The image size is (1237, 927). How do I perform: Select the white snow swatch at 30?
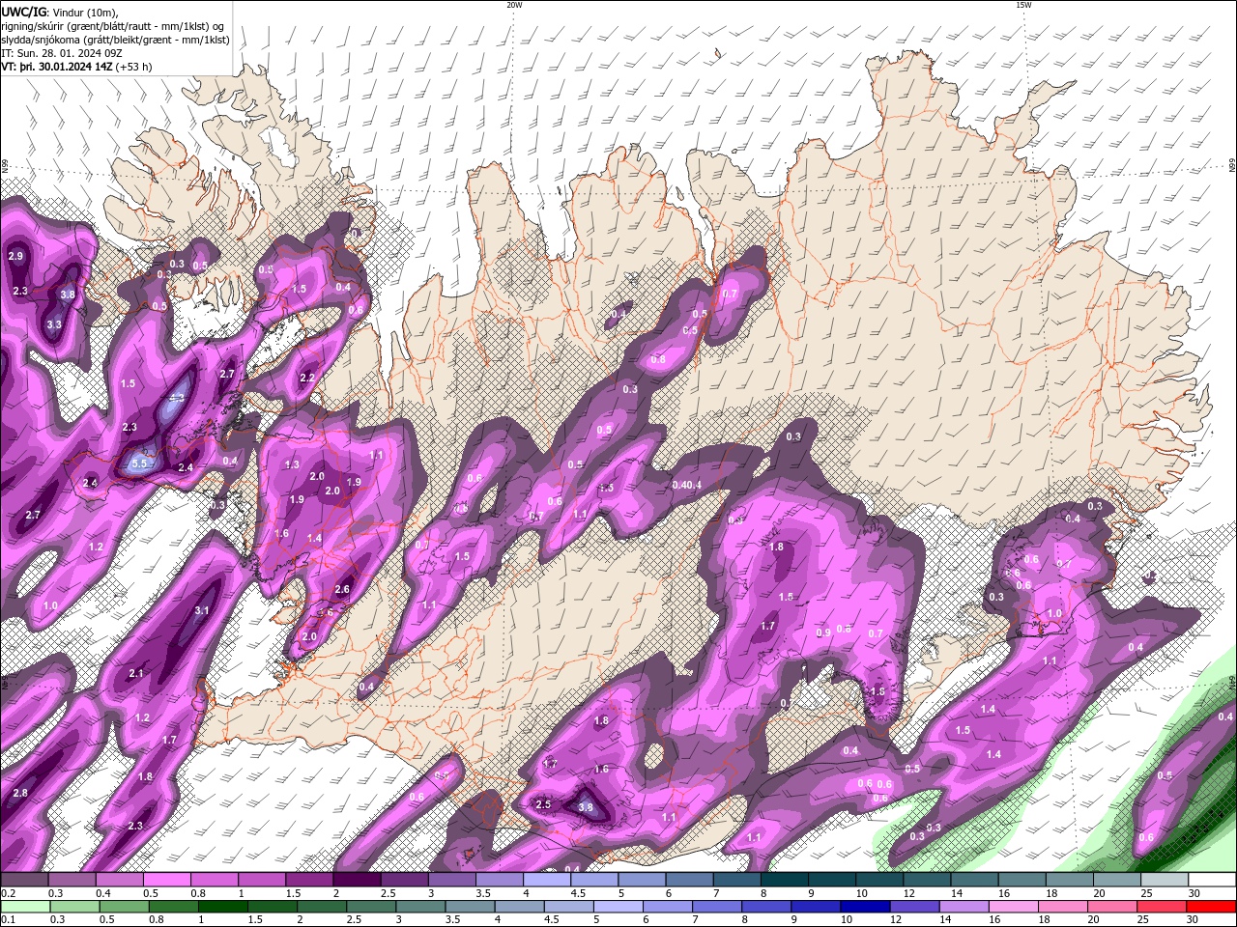click(1213, 880)
